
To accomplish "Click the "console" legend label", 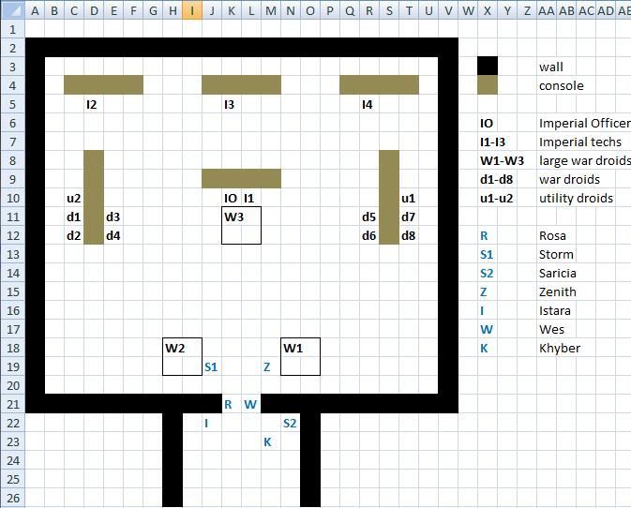I will tap(562, 85).
